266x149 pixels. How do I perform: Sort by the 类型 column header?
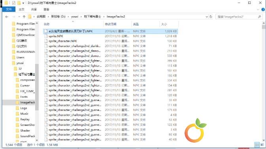click(x=136, y=24)
